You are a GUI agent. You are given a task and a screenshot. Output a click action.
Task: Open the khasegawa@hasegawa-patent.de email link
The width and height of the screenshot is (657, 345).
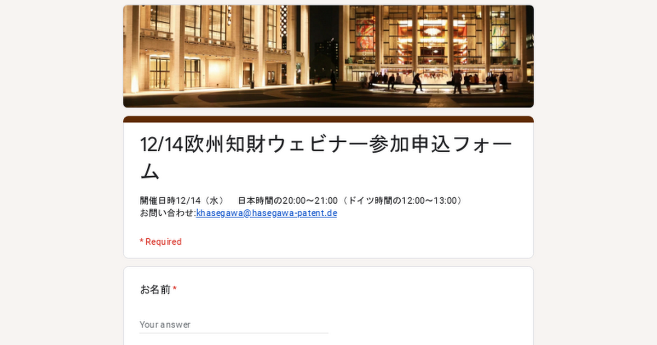267,213
